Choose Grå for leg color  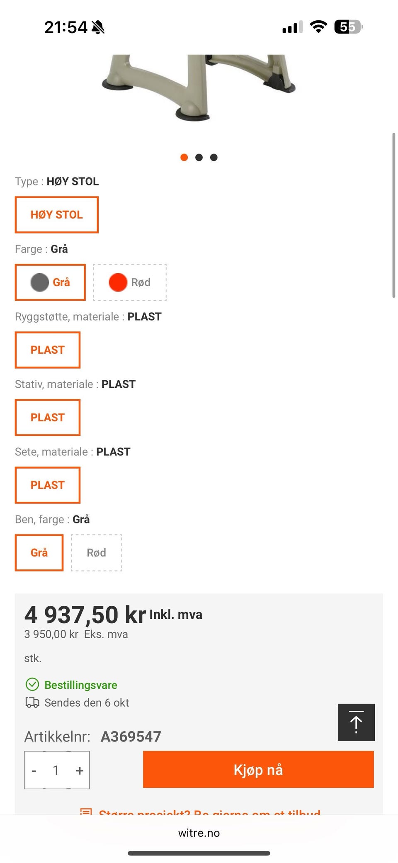[x=39, y=553]
